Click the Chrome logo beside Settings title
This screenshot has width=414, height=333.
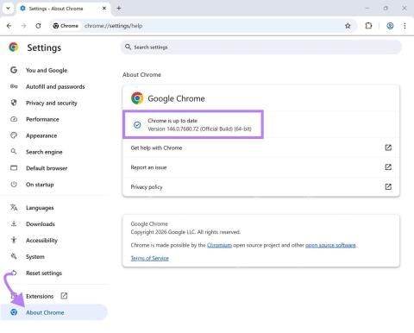point(14,47)
